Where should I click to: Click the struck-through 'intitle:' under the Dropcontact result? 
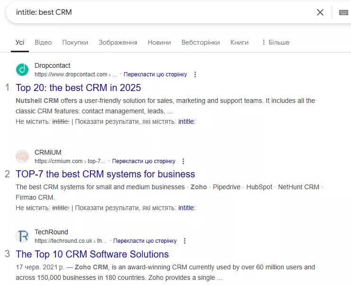[x=61, y=121]
